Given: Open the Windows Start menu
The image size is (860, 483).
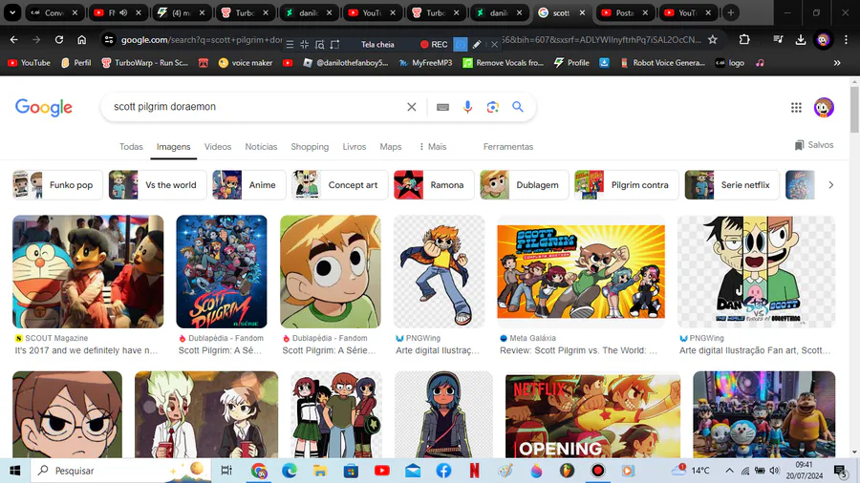Looking at the screenshot, I should coord(14,471).
